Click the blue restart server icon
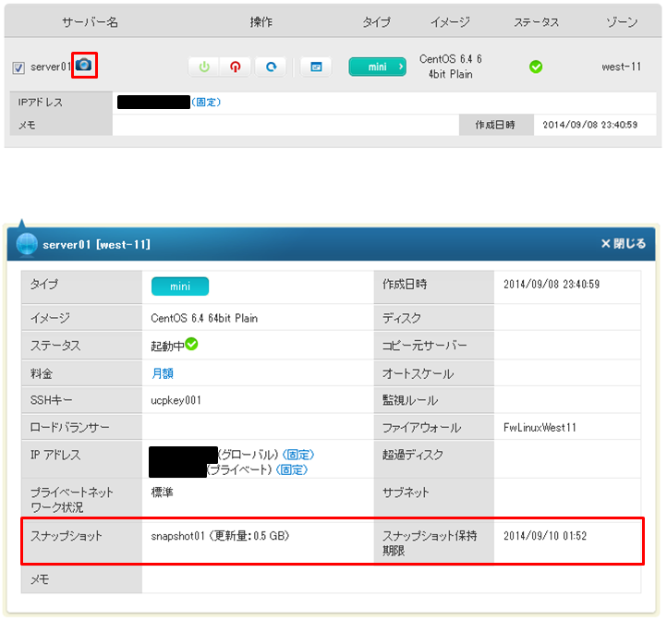Viewport: 667px width, 621px height. pyautogui.click(x=271, y=67)
